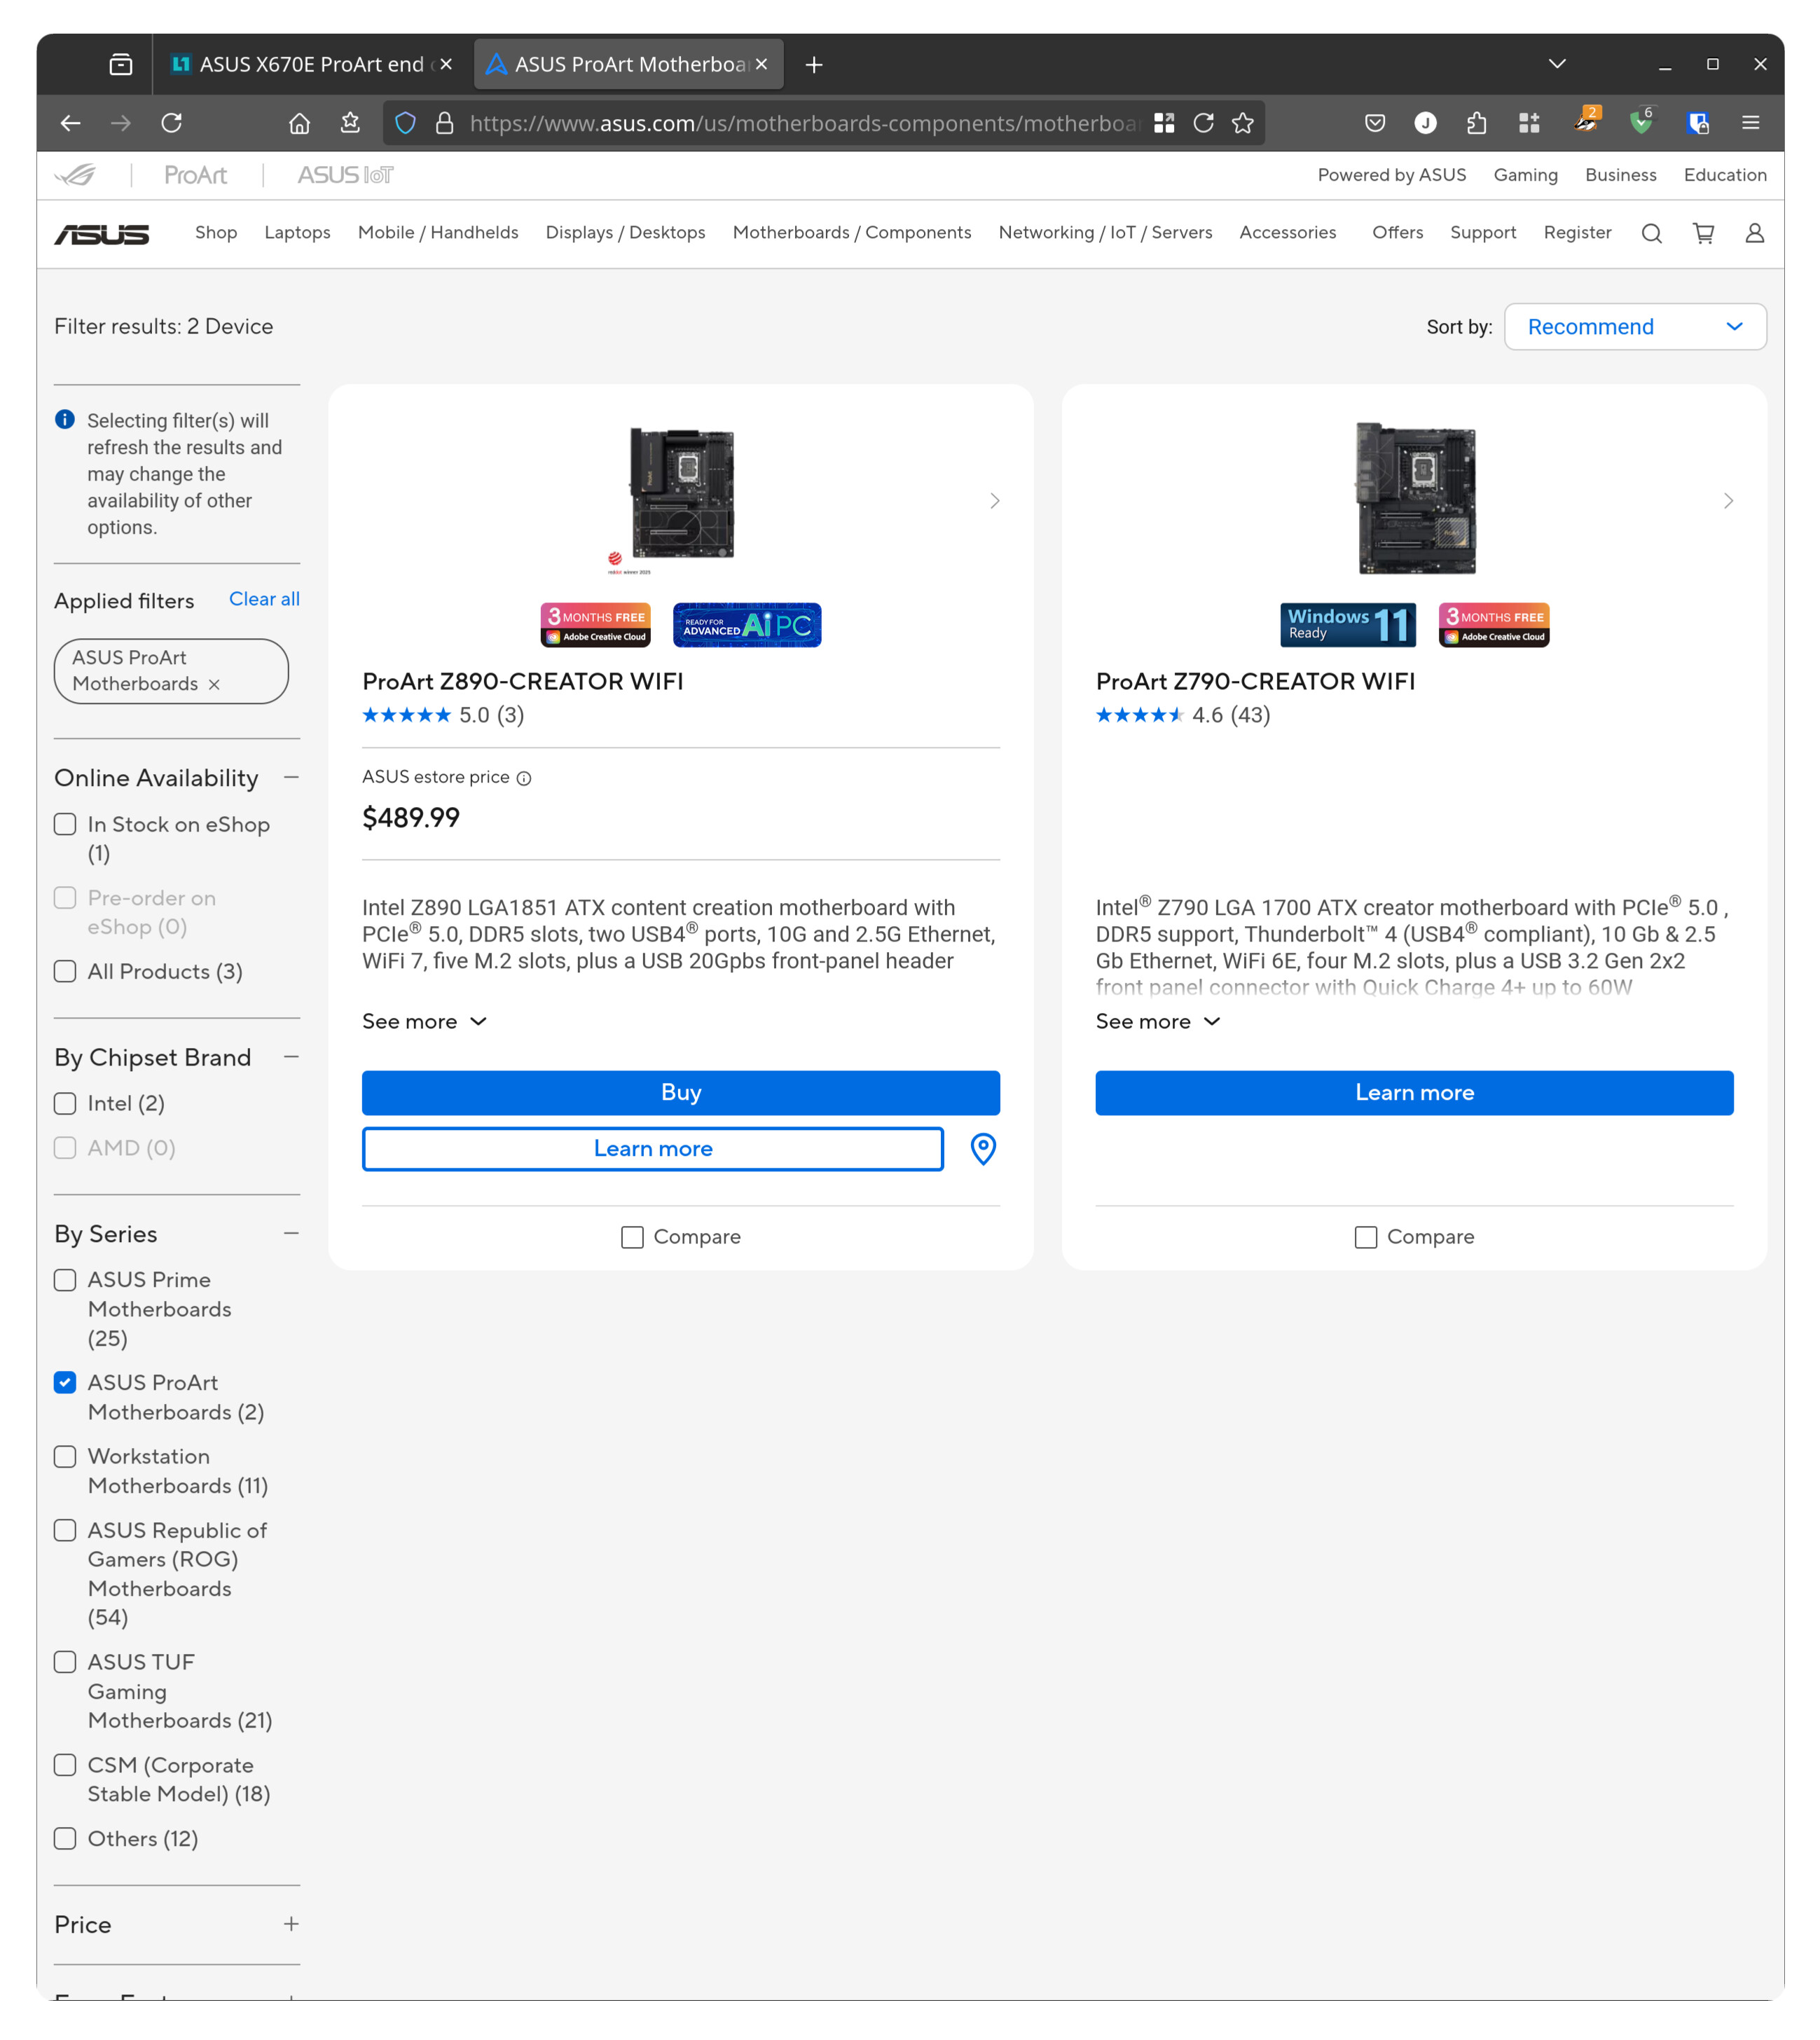This screenshot has height=2040, width=1820.
Task: Check Compare for ProArt Z790-CREATOR WIFI
Action: (1365, 1237)
